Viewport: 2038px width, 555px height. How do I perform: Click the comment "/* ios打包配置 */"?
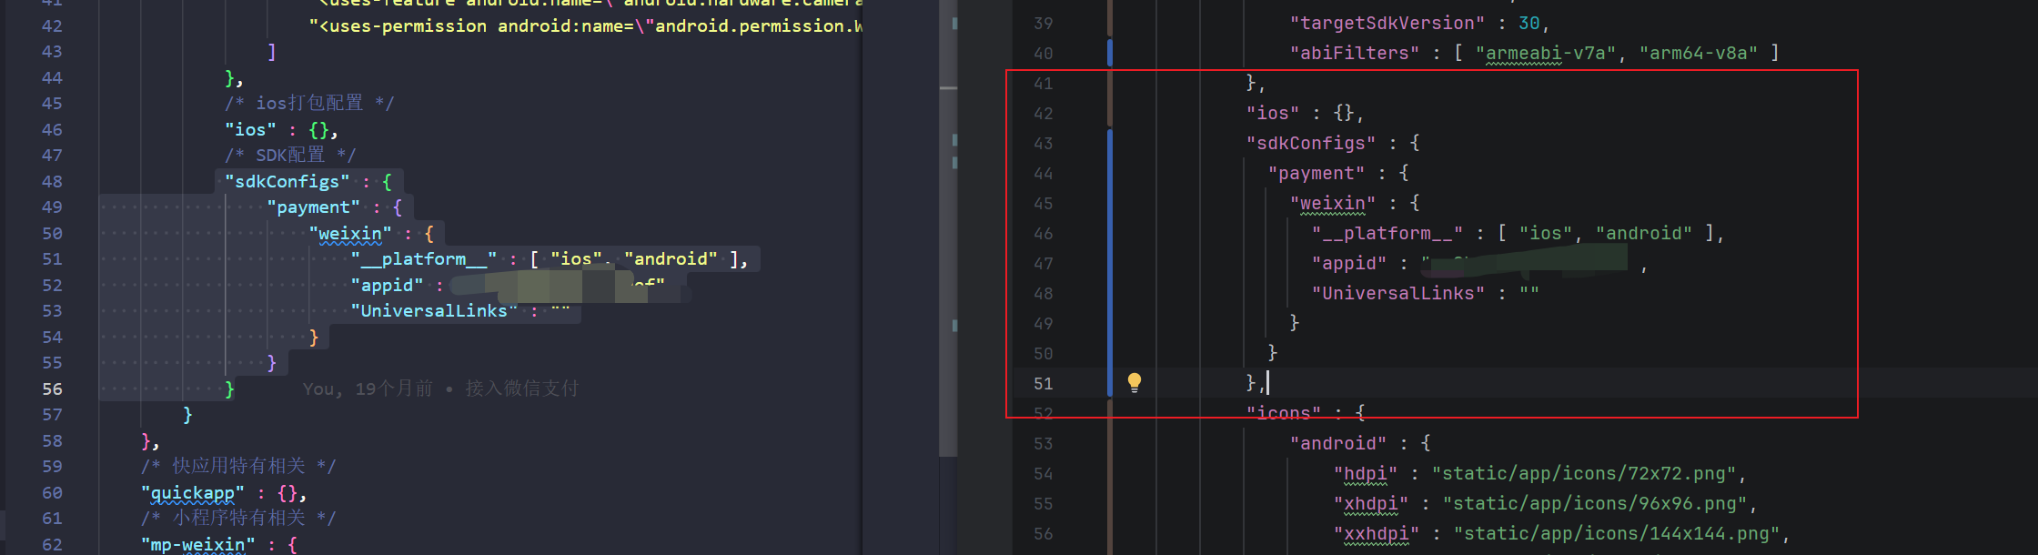[309, 103]
